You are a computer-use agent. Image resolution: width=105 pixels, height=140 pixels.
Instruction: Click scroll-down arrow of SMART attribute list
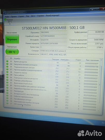coord(99,111)
